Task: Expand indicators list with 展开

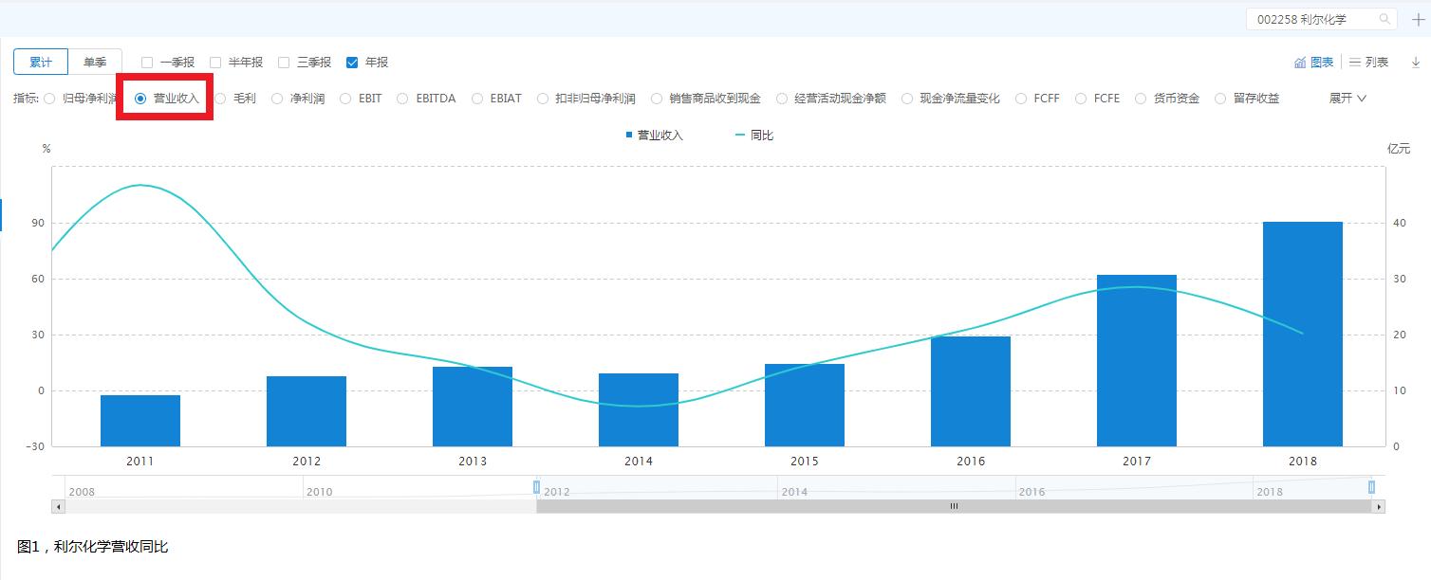Action: (1347, 99)
